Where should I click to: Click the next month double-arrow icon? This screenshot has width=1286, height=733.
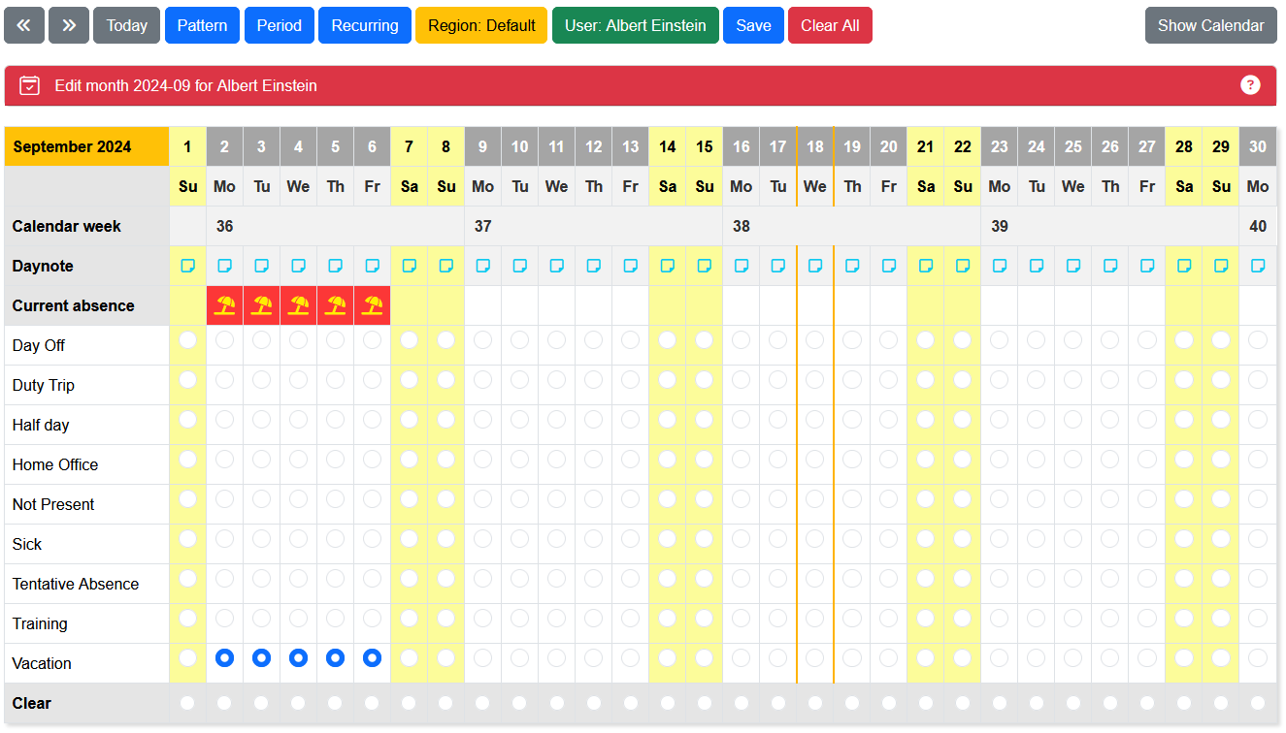pos(69,26)
